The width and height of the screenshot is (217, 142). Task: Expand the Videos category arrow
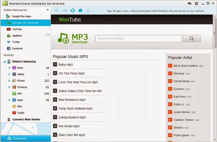9,74
